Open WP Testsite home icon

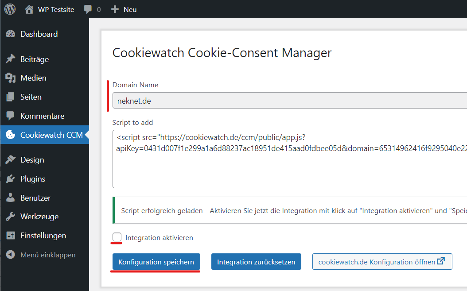29,9
